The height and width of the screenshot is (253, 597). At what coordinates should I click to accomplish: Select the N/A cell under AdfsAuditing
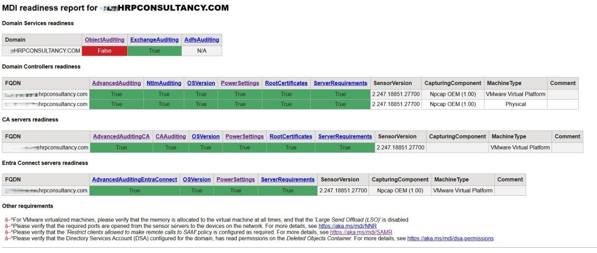pyautogui.click(x=202, y=51)
